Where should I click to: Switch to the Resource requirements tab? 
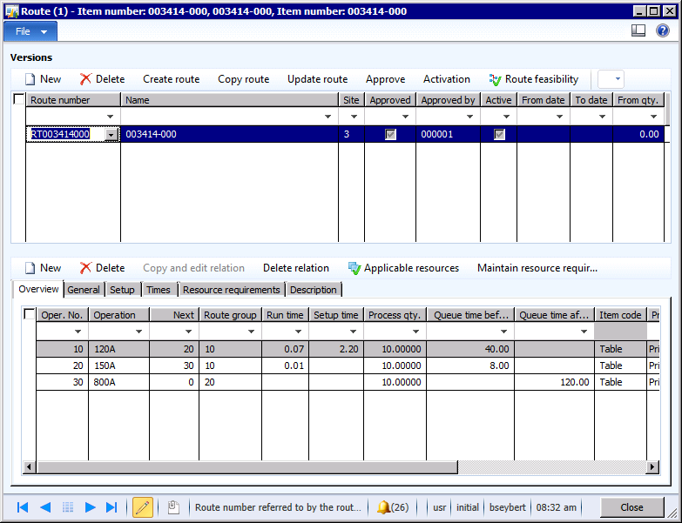point(232,290)
